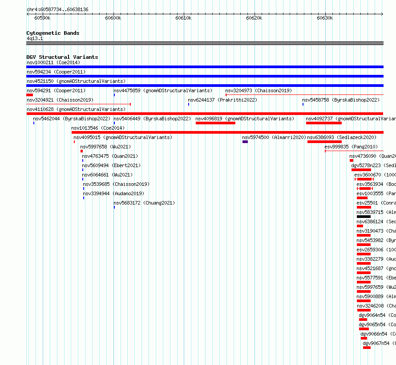Image resolution: width=396 pixels, height=365 pixels.
Task: Select nsv4092737 variant label
Action: 351,119
